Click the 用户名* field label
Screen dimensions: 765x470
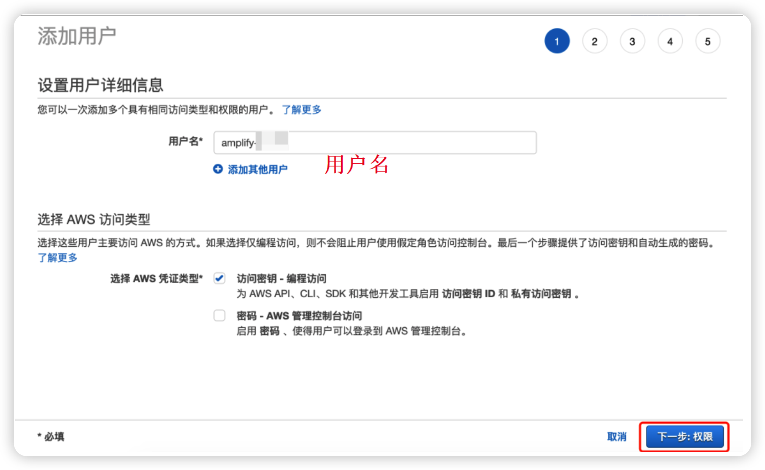click(x=185, y=142)
